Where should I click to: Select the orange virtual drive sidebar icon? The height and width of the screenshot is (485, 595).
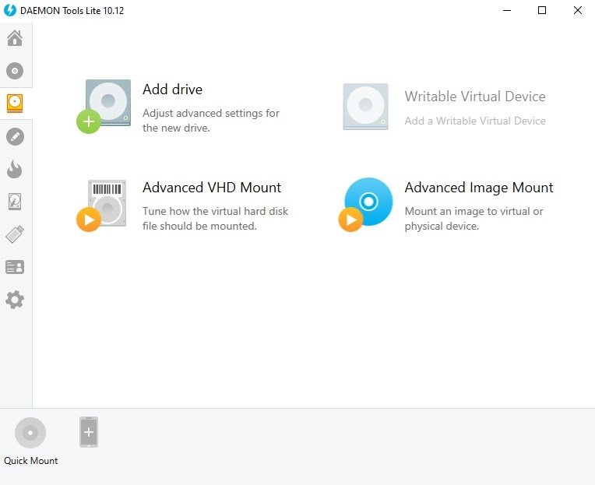15,104
